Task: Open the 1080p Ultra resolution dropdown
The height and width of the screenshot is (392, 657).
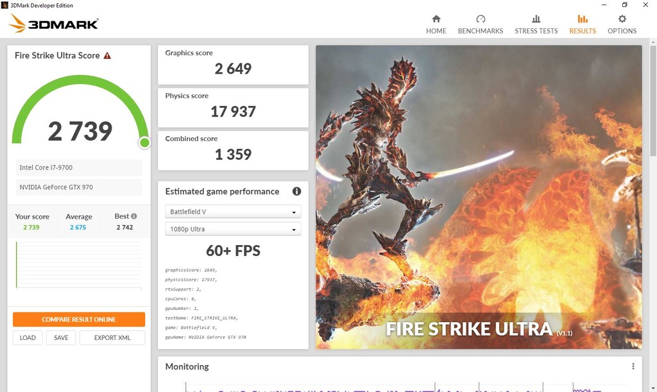Action: (233, 229)
